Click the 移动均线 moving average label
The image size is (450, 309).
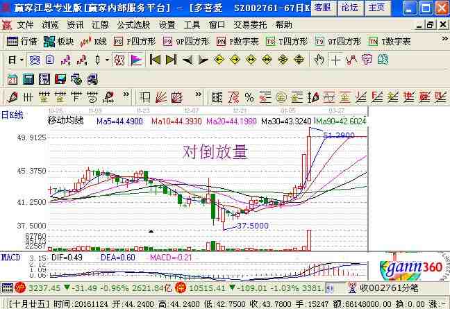(x=65, y=121)
